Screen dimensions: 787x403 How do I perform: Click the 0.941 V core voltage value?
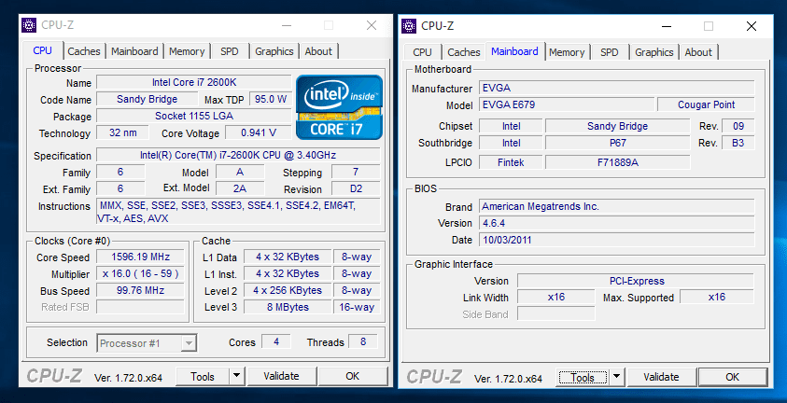259,132
